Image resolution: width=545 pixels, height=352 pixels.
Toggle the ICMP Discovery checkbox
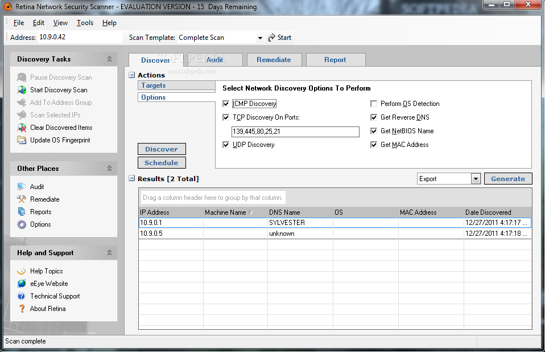click(226, 104)
